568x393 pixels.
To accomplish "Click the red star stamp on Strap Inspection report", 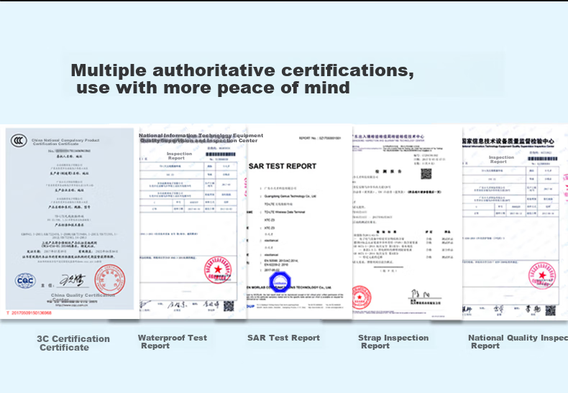I will pos(361,297).
